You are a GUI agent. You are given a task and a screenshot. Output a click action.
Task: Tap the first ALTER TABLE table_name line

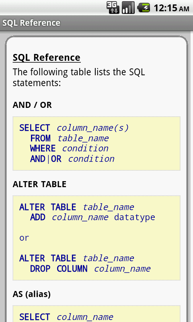coord(76,207)
